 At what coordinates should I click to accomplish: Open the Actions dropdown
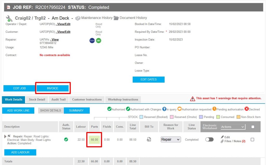click(233, 127)
